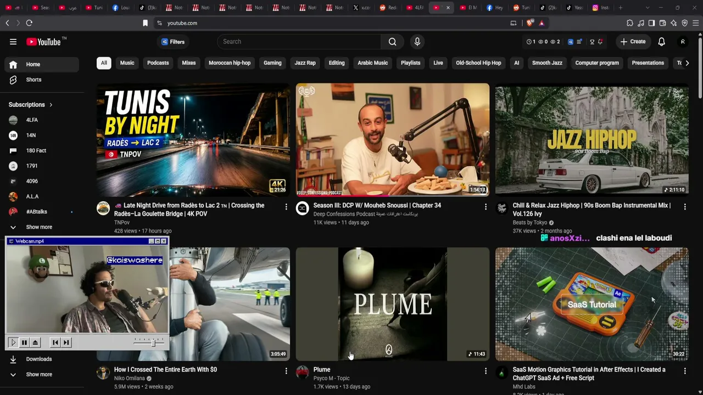This screenshot has width=703, height=395.
Task: Open the SaaS Motion Graphics Tutorial title
Action: pyautogui.click(x=589, y=374)
